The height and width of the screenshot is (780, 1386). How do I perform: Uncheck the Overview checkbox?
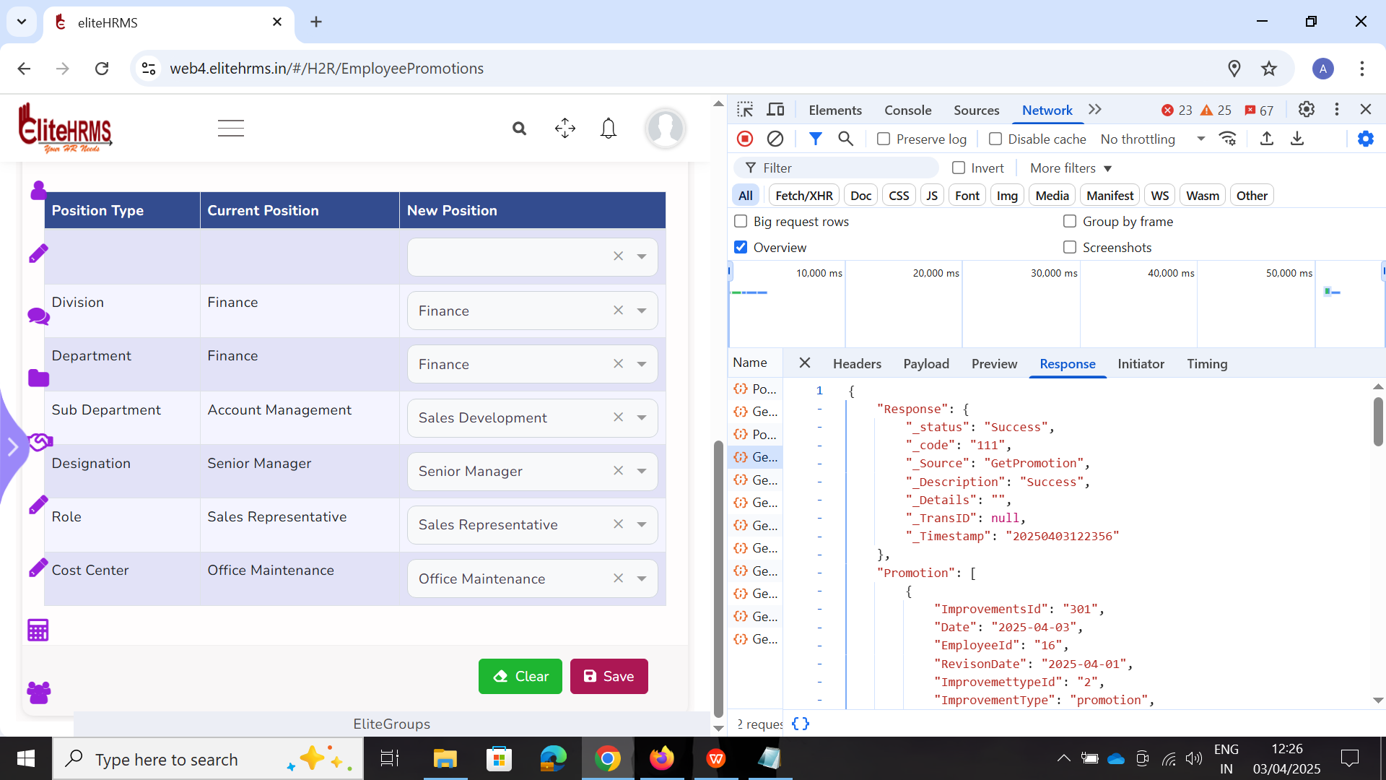coord(741,247)
